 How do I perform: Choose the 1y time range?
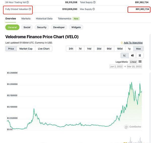(129, 49)
